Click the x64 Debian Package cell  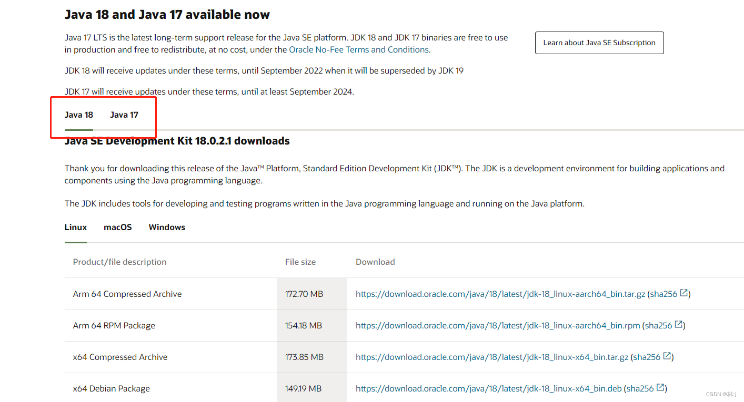(x=170, y=388)
